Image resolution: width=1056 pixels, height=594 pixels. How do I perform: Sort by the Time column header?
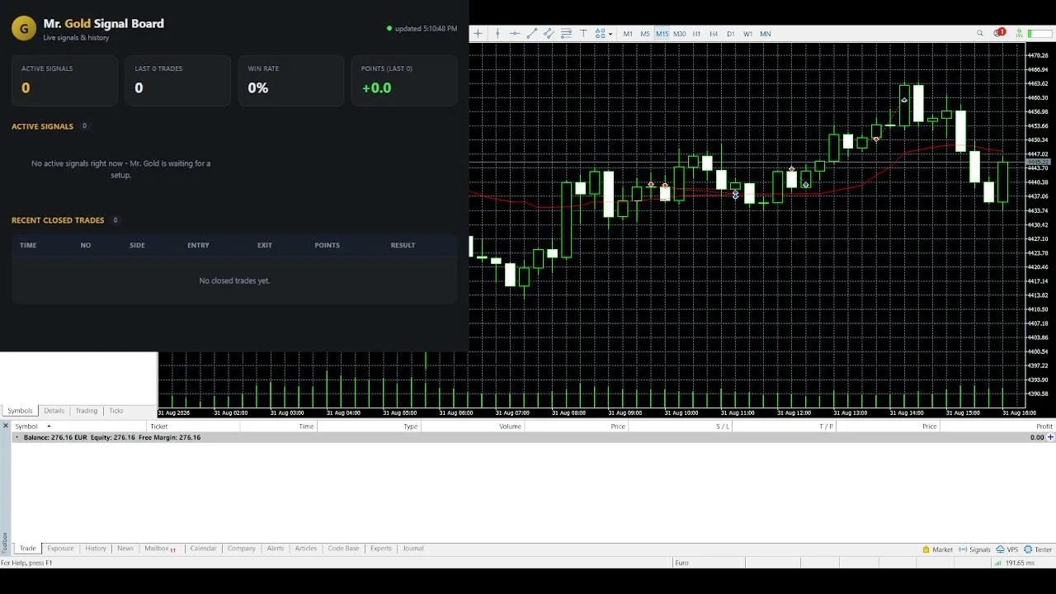pos(279,427)
